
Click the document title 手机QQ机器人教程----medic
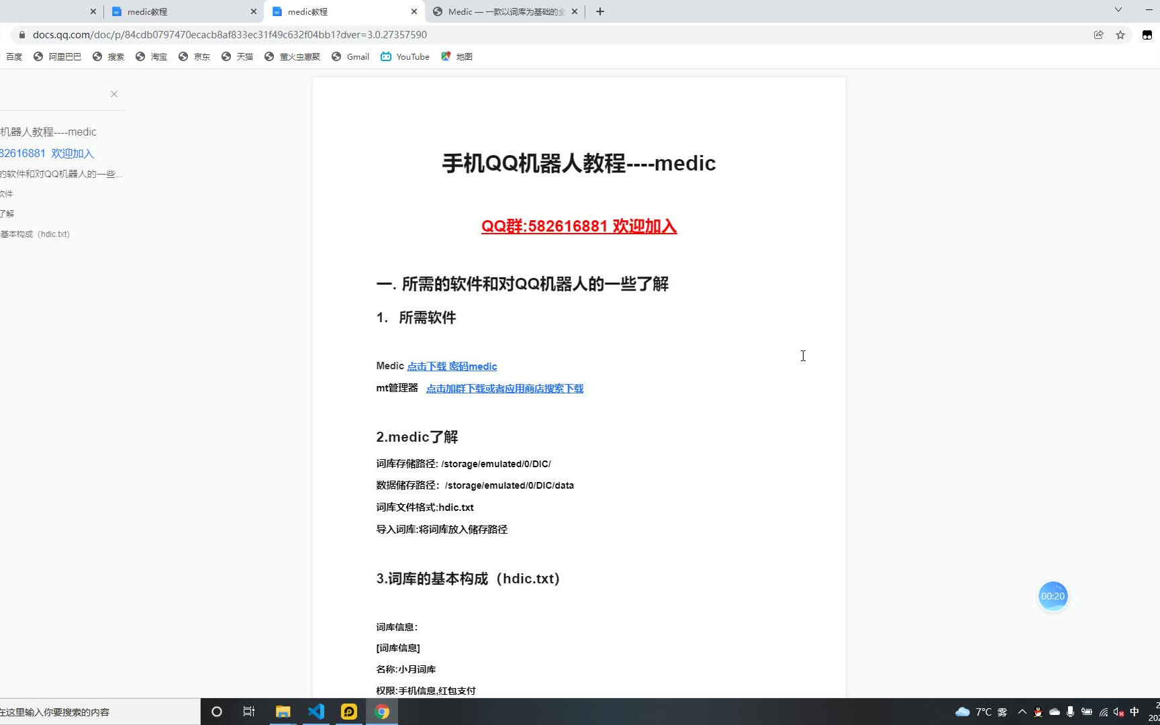(x=579, y=163)
